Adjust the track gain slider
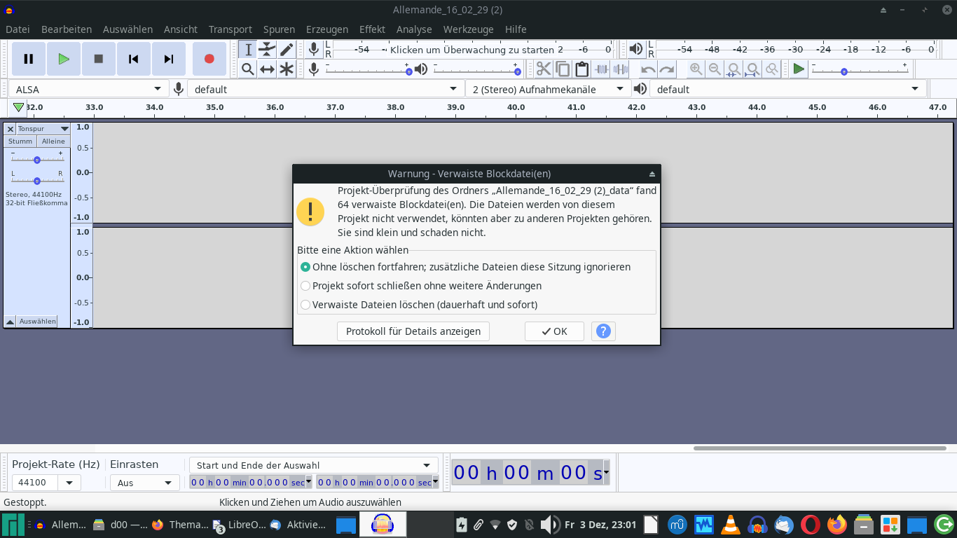 (36, 160)
